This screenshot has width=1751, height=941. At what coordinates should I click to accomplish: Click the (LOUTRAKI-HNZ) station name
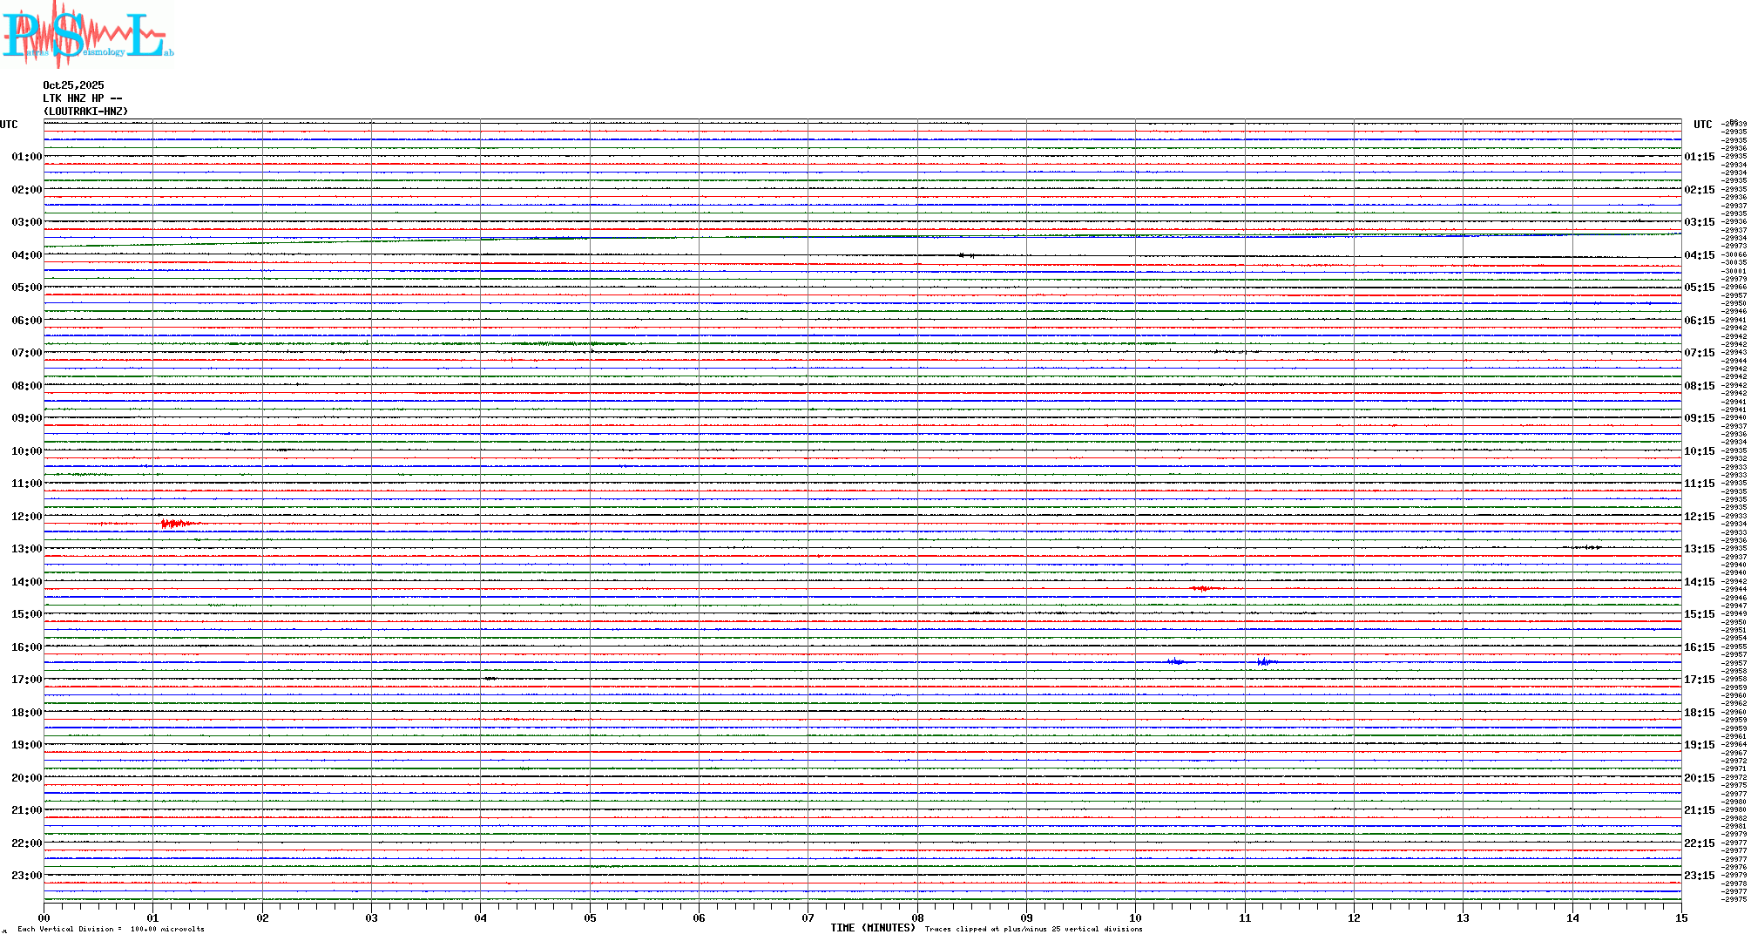coord(85,112)
